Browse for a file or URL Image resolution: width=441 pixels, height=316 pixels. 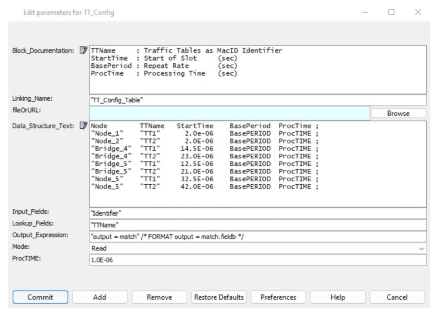pos(398,113)
